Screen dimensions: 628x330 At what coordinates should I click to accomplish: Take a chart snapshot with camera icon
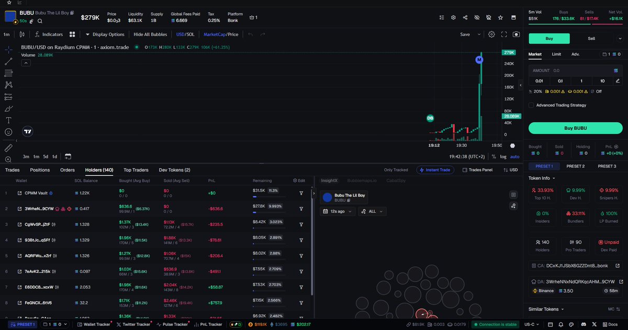pyautogui.click(x=517, y=35)
